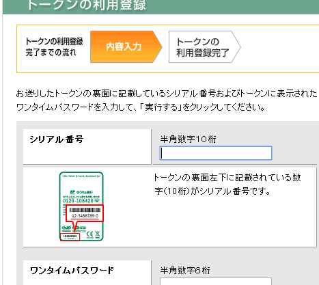Click the トークンの利用登録 page heading

(87, 5)
